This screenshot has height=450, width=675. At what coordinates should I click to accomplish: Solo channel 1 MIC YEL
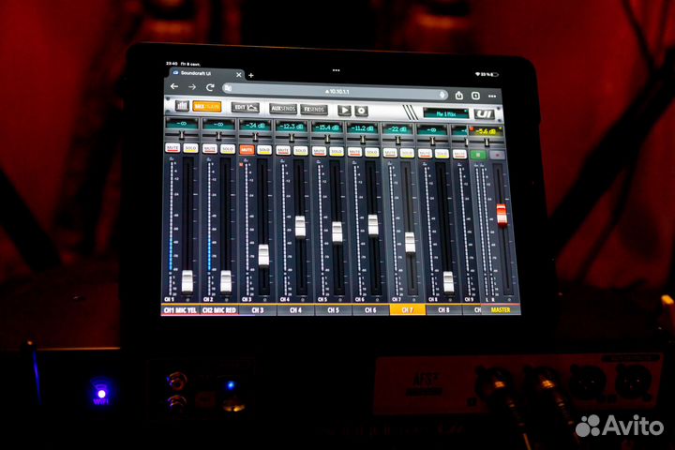coord(190,148)
